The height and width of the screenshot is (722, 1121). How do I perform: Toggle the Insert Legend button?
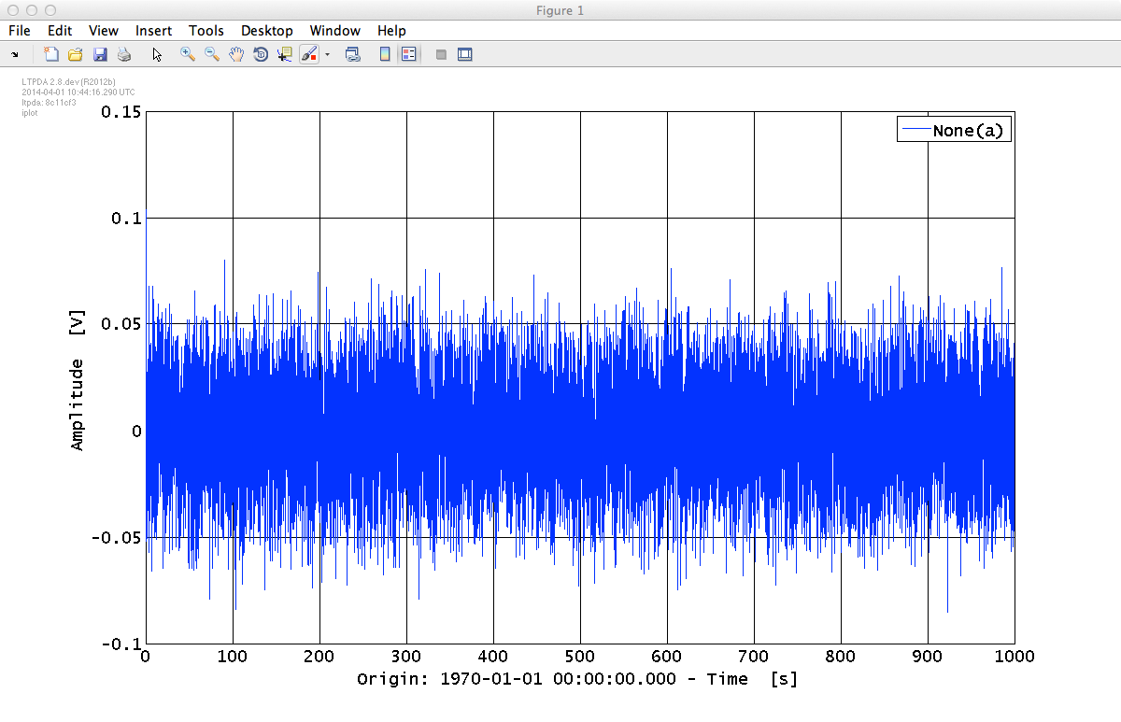point(408,55)
